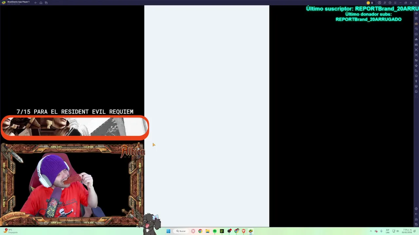
Task: Open eco mode cube icon in sidebar
Action: 416,86
